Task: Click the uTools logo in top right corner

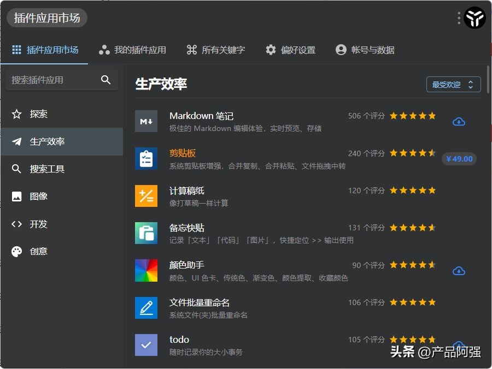Action: click(x=475, y=18)
